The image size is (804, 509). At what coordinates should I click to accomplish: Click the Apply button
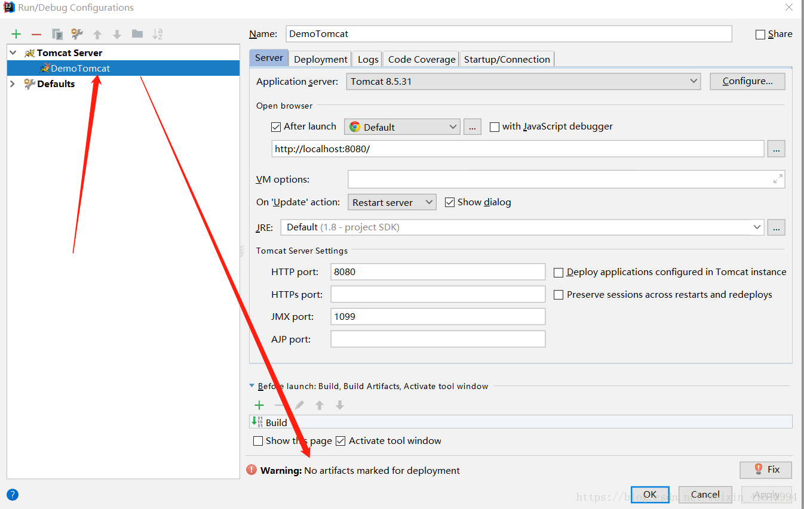(766, 495)
